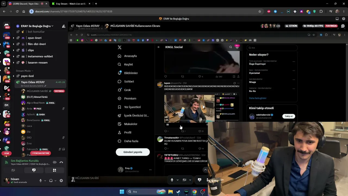Open voice channel chat bubble icon
This screenshot has height=196, width=348.
point(343,26)
